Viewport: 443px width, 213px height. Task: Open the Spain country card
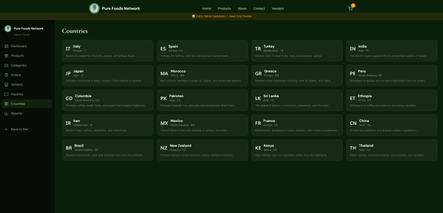pos(202,50)
